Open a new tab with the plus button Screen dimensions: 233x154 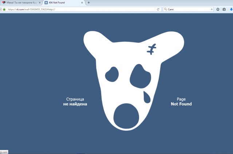[88, 3]
